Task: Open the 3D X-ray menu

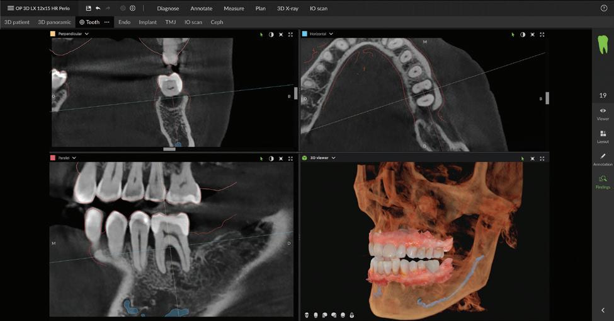Action: pos(288,8)
